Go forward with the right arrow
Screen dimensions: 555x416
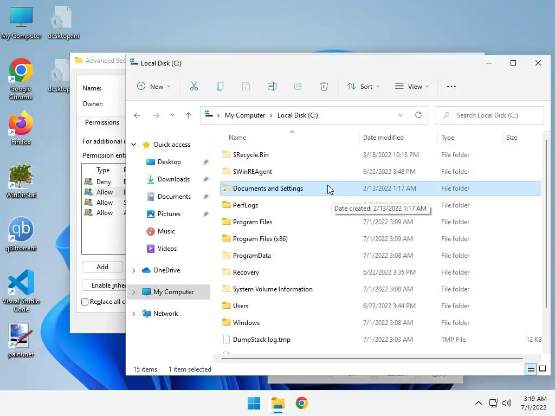click(x=156, y=115)
